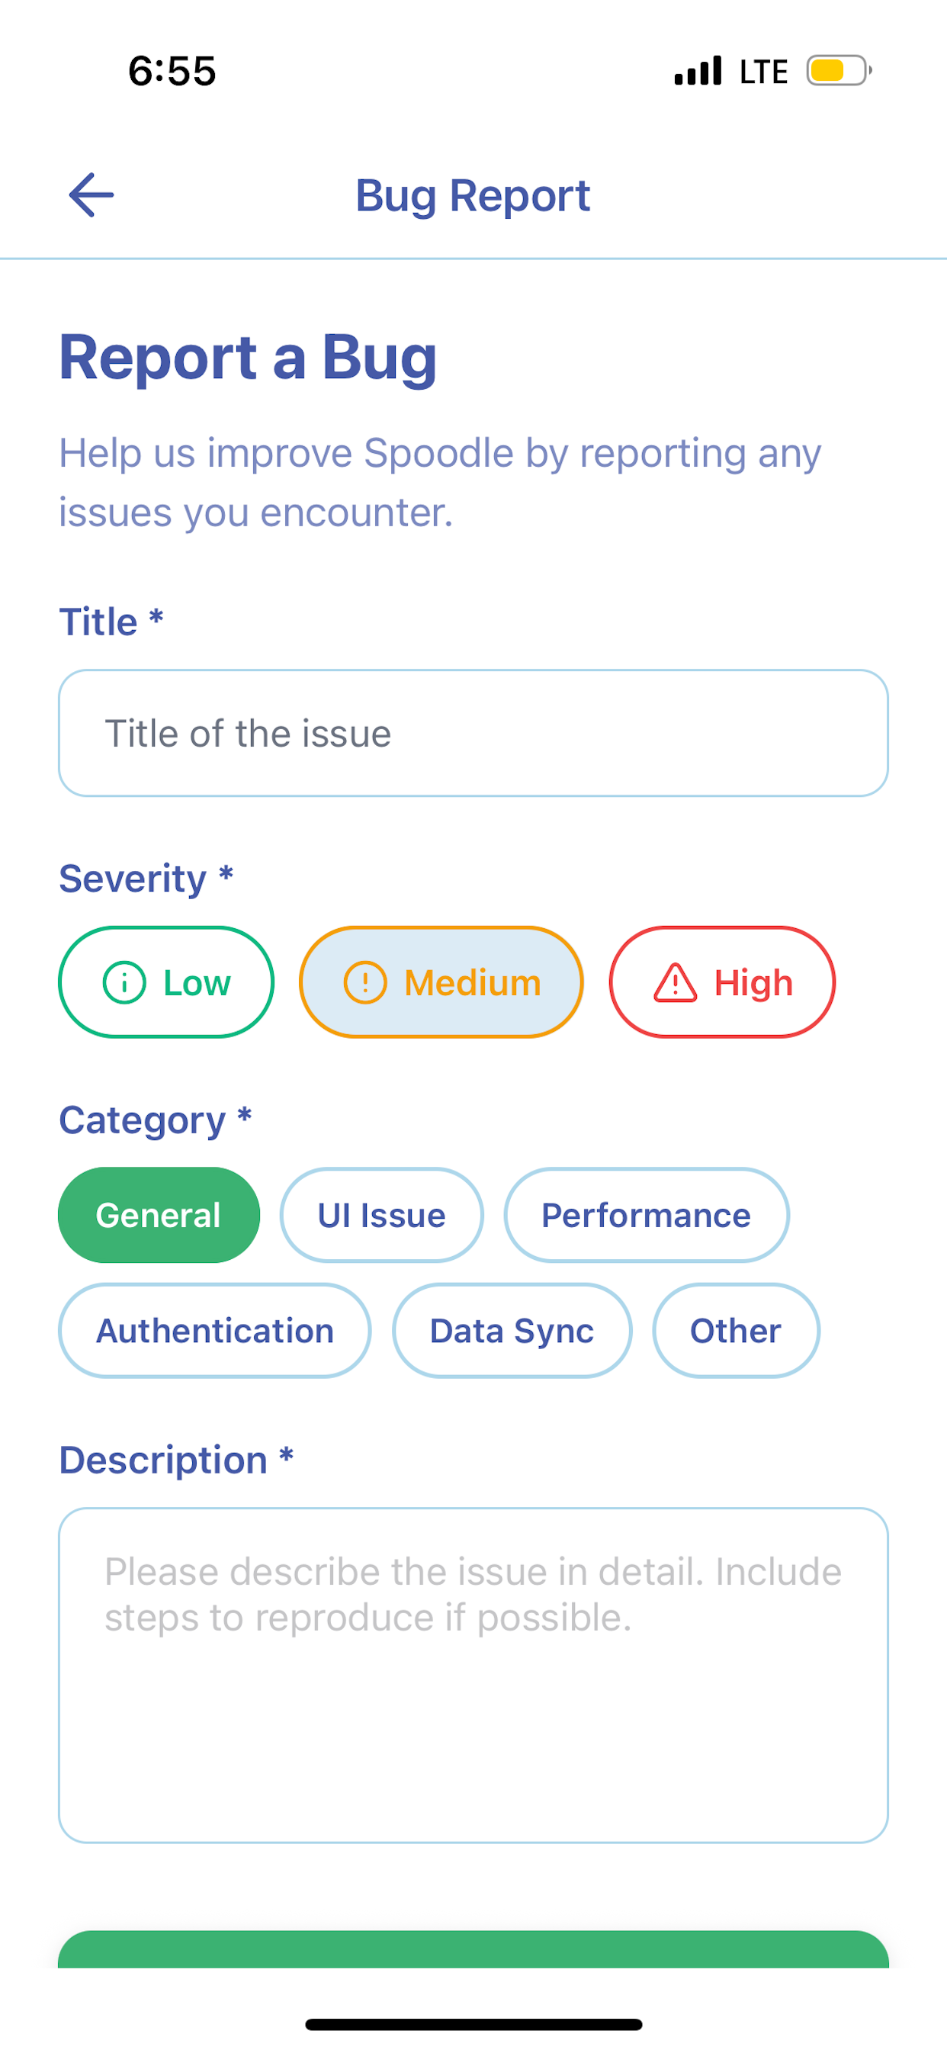Tap the info icon in Low severity
Screen dimensions: 947x2050
tap(124, 982)
